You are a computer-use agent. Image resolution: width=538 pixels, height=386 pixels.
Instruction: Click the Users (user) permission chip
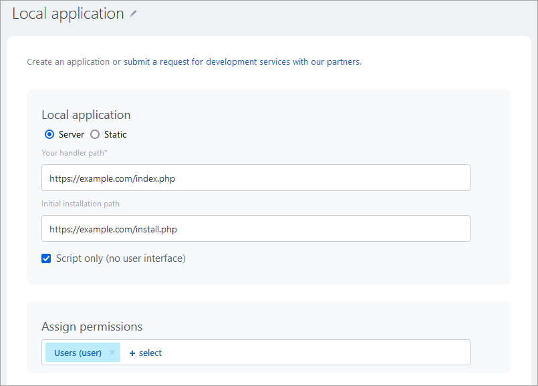76,352
